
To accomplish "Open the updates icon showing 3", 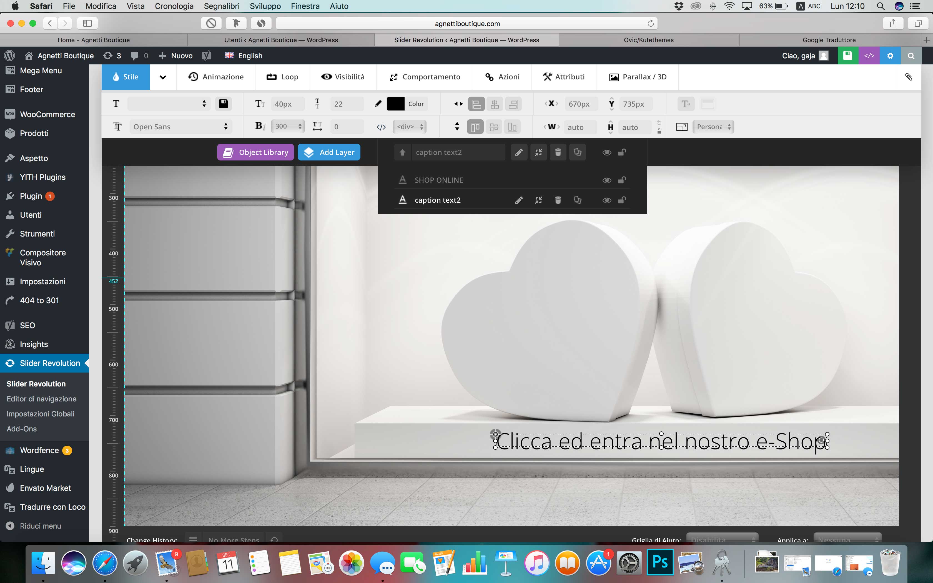I will pyautogui.click(x=112, y=56).
